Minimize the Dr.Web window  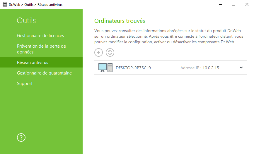tap(220, 4)
